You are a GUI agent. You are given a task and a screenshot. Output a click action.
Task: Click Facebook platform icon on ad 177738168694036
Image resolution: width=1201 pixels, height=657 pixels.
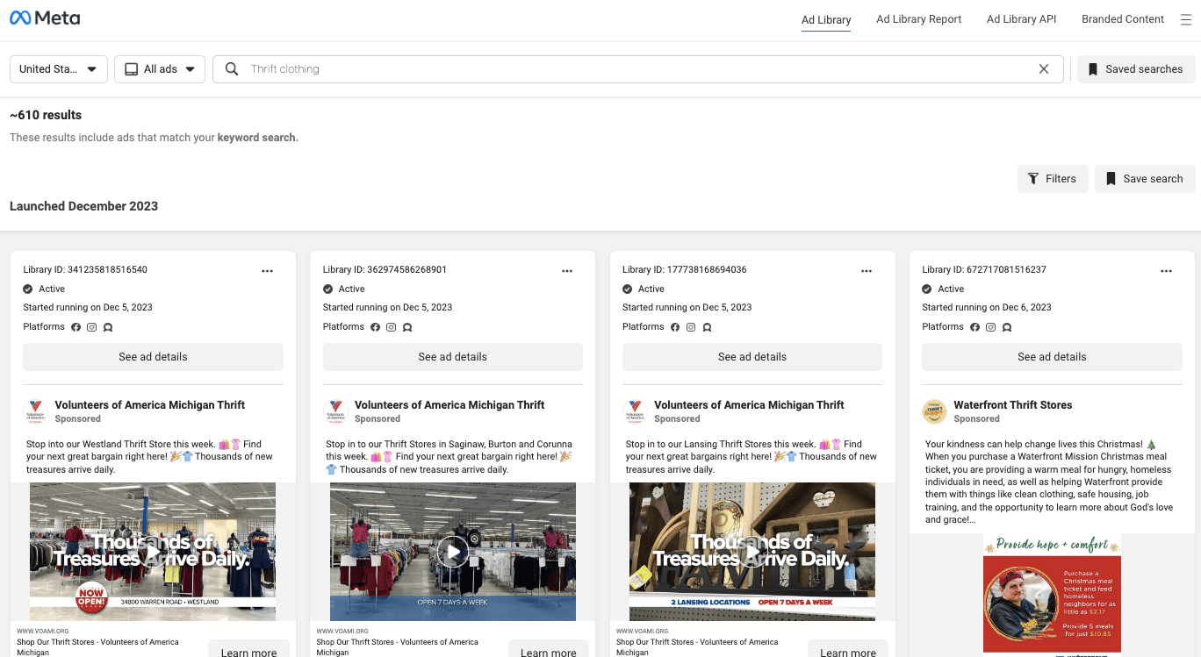675,327
